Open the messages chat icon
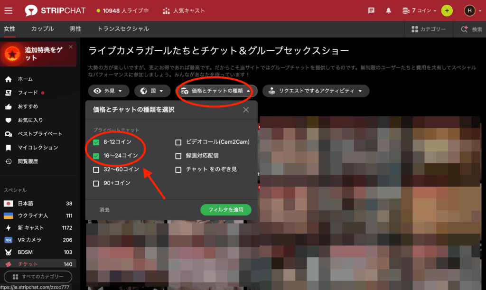 click(x=372, y=9)
